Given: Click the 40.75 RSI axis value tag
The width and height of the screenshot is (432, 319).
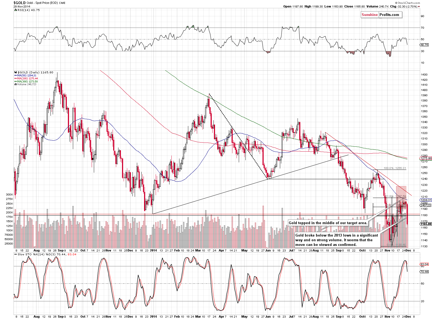Looking at the screenshot, I should 424,45.
